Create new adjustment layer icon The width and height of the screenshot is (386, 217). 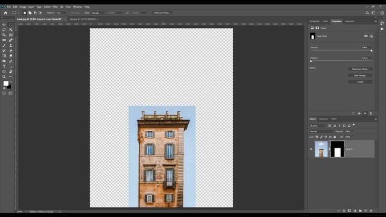pyautogui.click(x=355, y=211)
